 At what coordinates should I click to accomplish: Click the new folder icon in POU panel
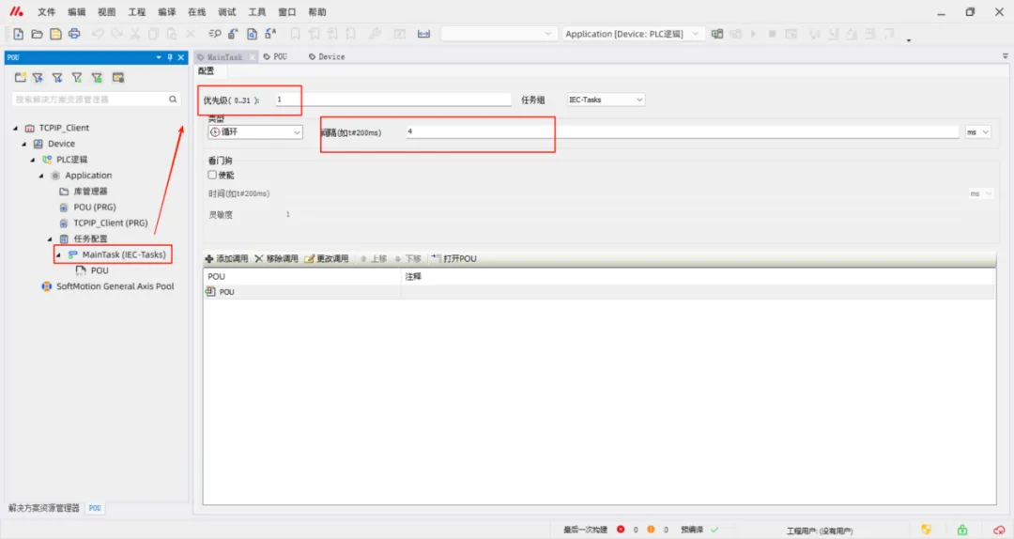(x=20, y=78)
